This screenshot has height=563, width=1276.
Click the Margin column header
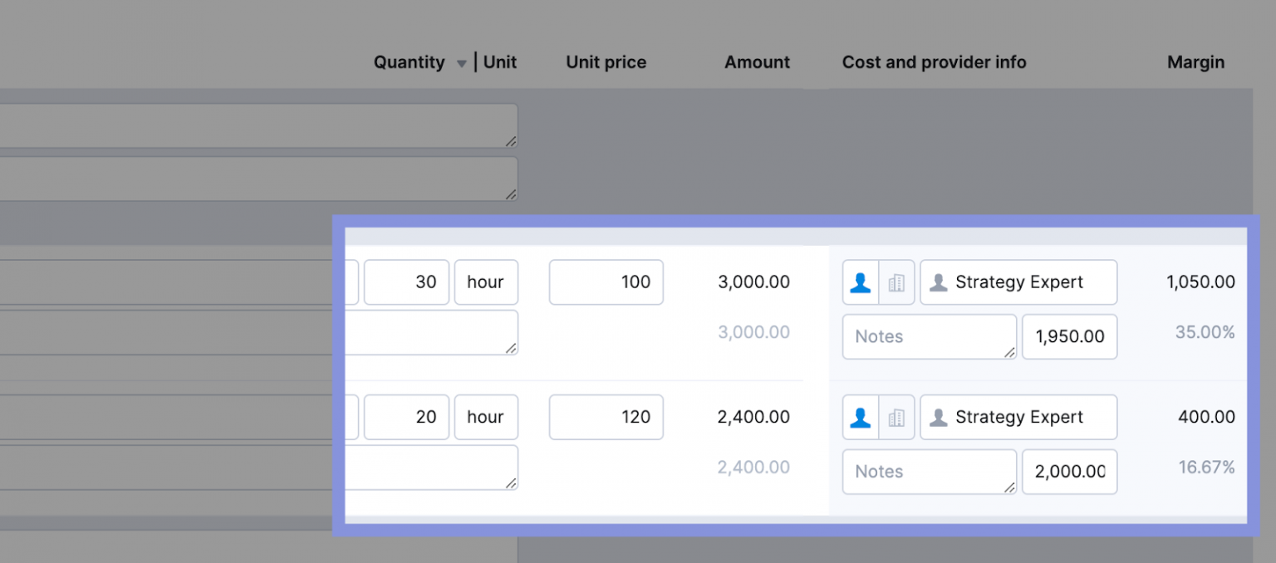coord(1195,61)
